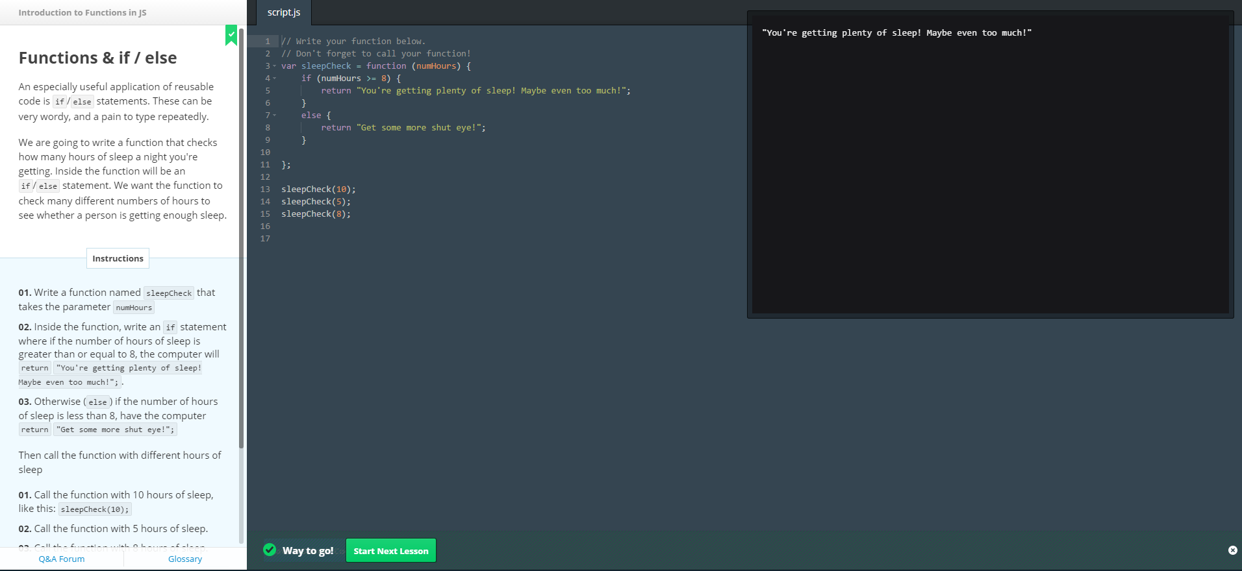This screenshot has width=1242, height=571.
Task: Open the script.js tab
Action: click(x=284, y=12)
